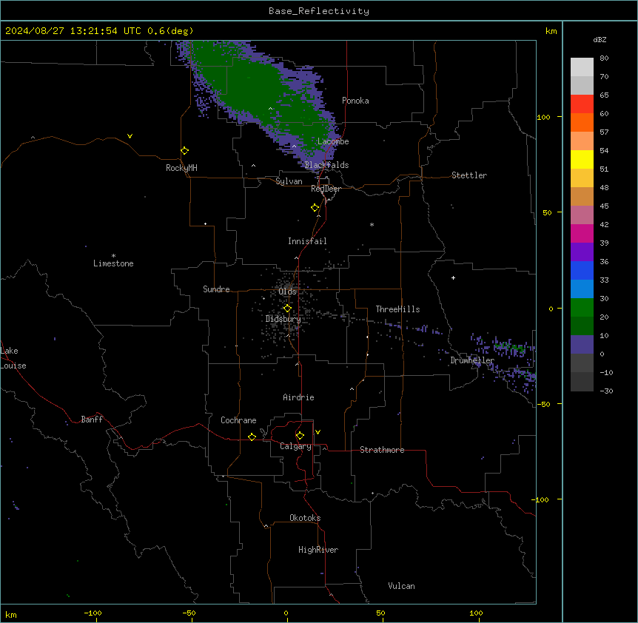Click the Airdrie city label
638x623 pixels.
point(298,397)
